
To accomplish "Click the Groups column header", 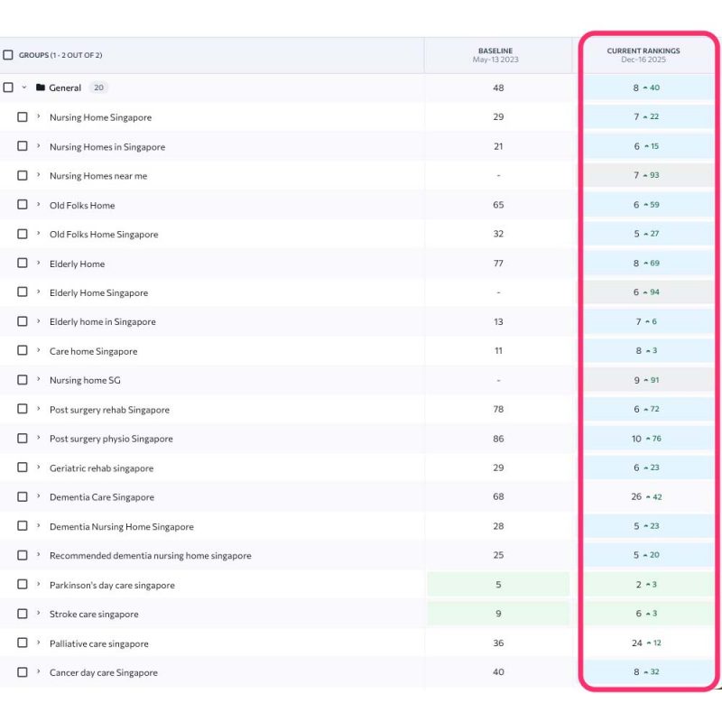I will point(60,55).
